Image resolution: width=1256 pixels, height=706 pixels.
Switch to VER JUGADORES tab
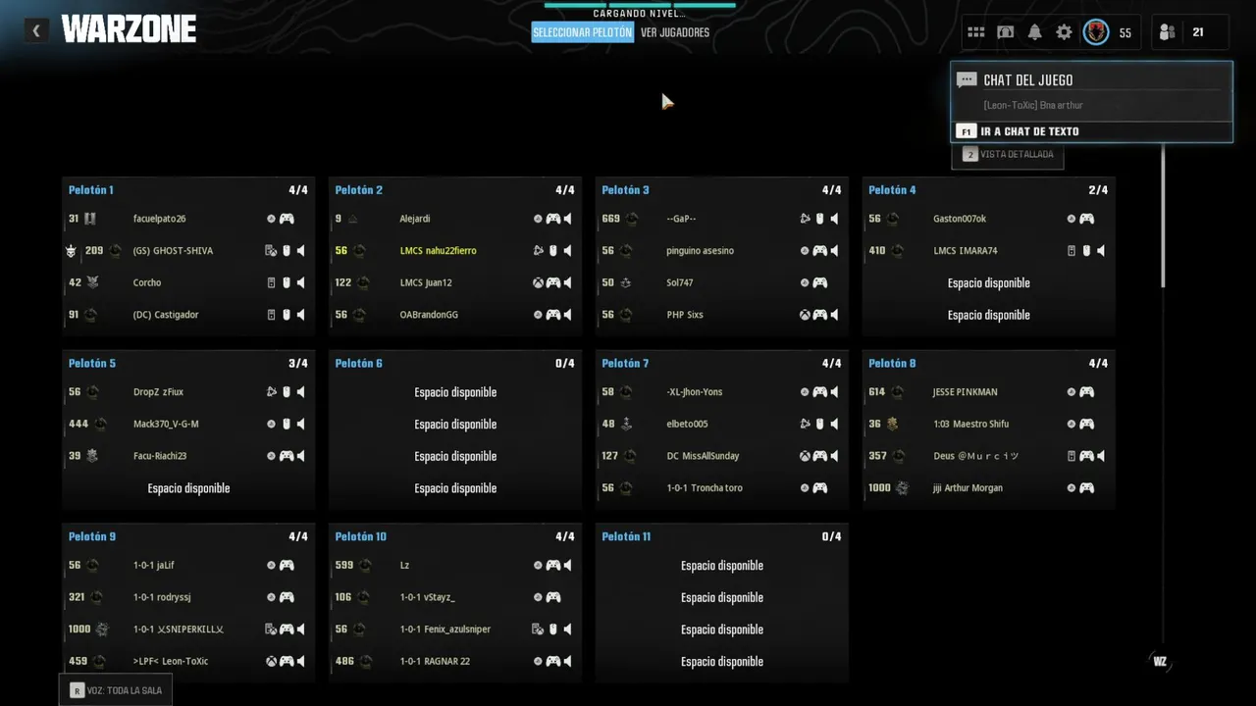click(x=675, y=32)
